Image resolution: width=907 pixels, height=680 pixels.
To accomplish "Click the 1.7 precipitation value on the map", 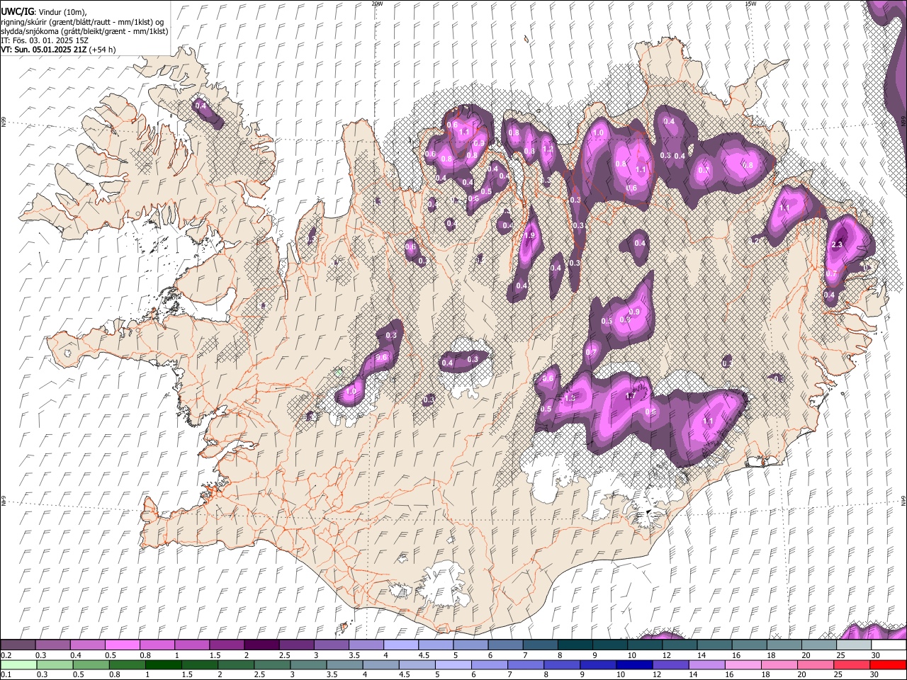I will (631, 396).
